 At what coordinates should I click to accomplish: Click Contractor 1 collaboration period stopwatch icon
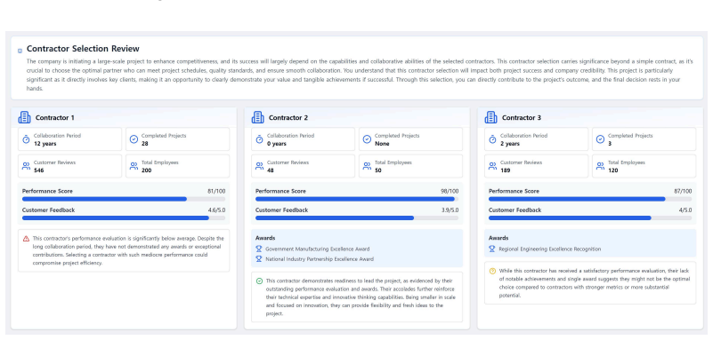(26, 139)
